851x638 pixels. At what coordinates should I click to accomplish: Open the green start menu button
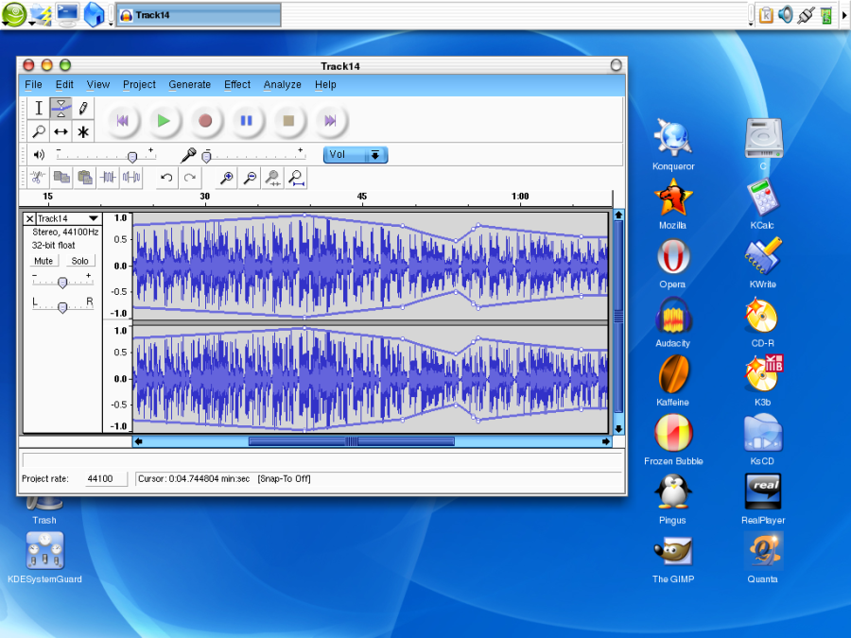(x=13, y=14)
